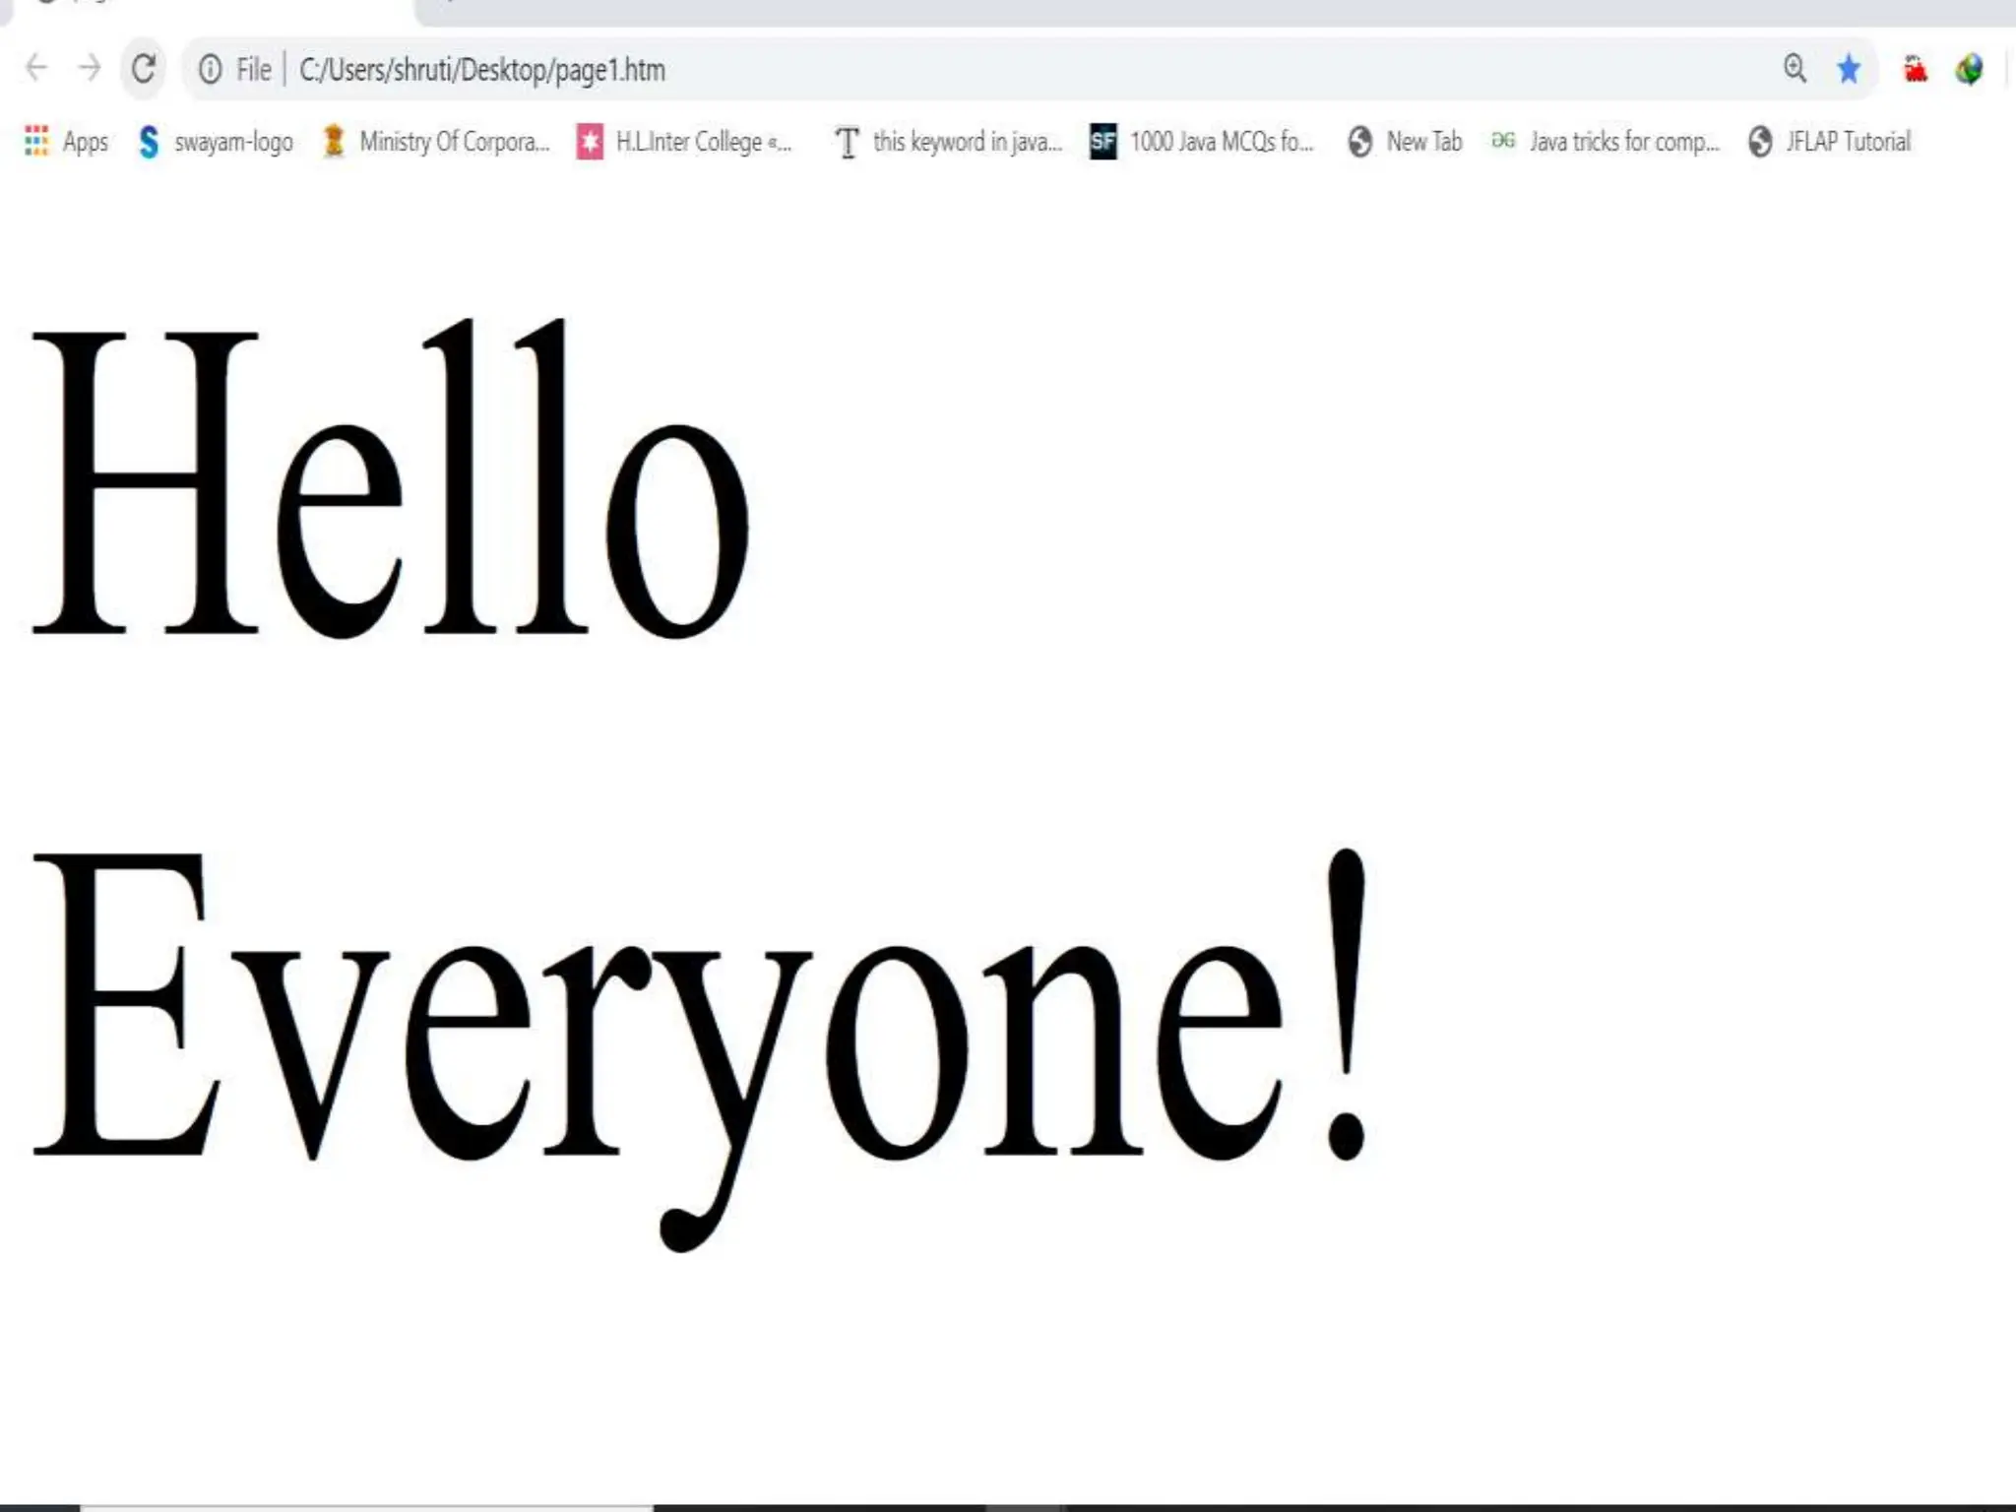The width and height of the screenshot is (2016, 1512).
Task: Open the JFLAP Tutorial bookmark
Action: (x=1830, y=142)
